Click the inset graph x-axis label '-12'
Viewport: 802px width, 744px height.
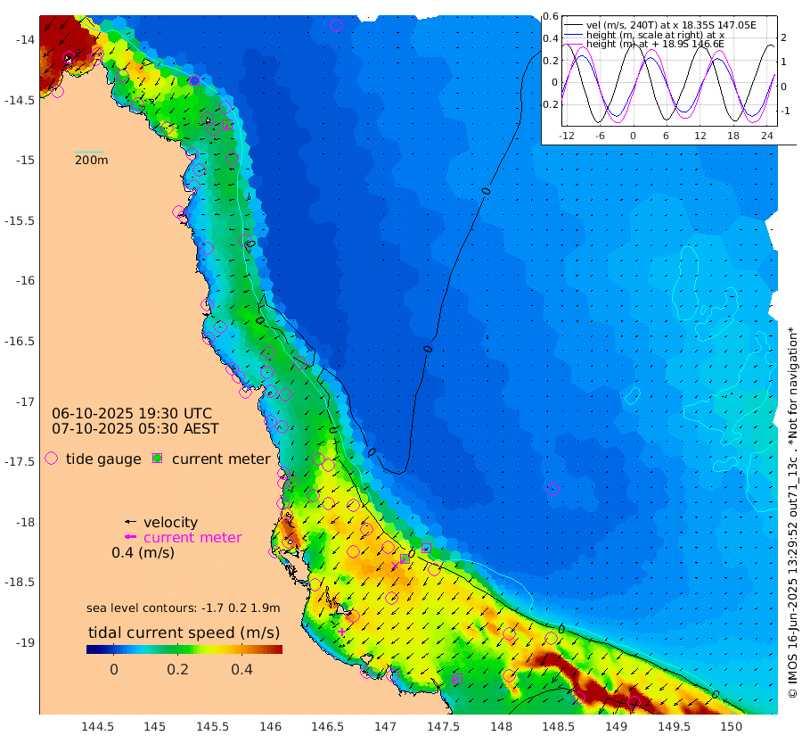pos(566,136)
